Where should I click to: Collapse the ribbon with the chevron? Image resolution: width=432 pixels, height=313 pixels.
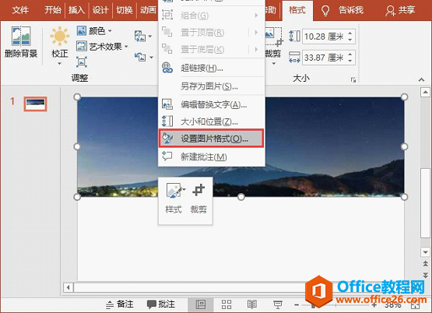[x=421, y=79]
